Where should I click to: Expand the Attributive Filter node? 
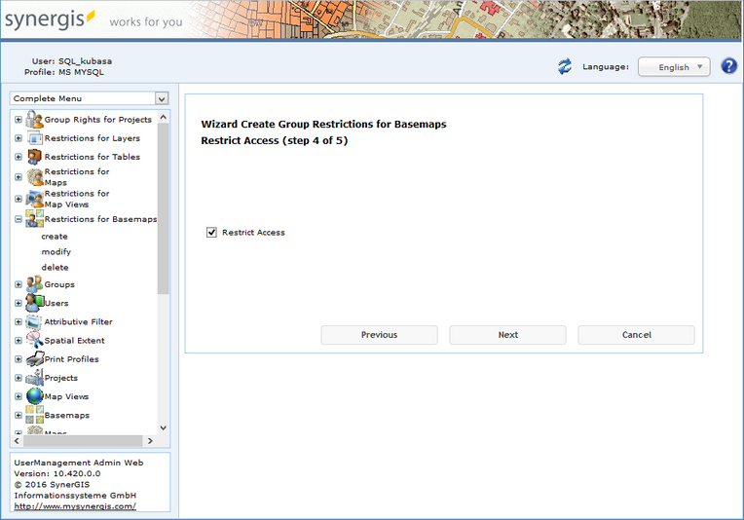pyautogui.click(x=19, y=321)
